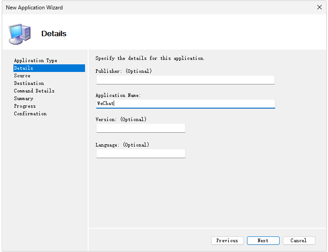Focus the Version input box
Image resolution: width=328 pixels, height=252 pixels.
pos(141,128)
